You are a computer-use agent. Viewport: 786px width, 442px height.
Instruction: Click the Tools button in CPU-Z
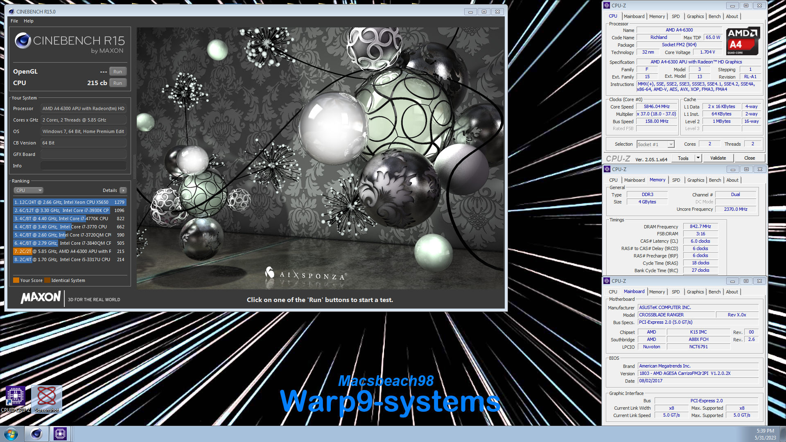tap(683, 158)
